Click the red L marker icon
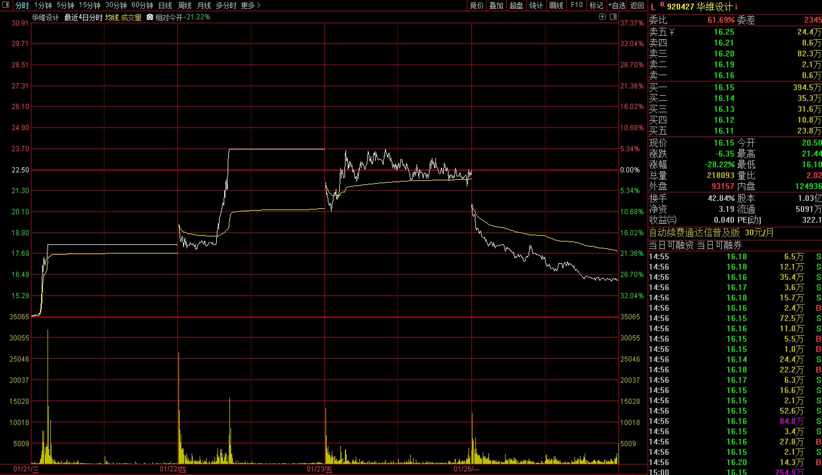822x475 pixels. (x=653, y=7)
